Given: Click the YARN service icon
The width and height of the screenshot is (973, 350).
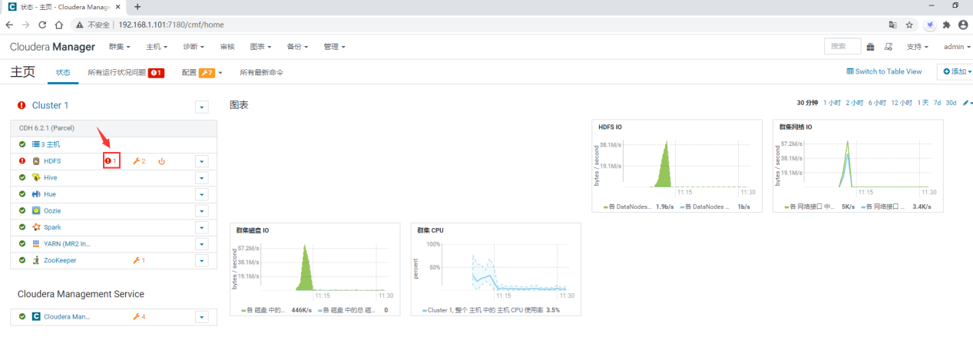Looking at the screenshot, I should (x=35, y=243).
